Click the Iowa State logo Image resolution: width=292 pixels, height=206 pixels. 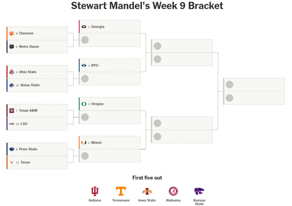(147, 191)
